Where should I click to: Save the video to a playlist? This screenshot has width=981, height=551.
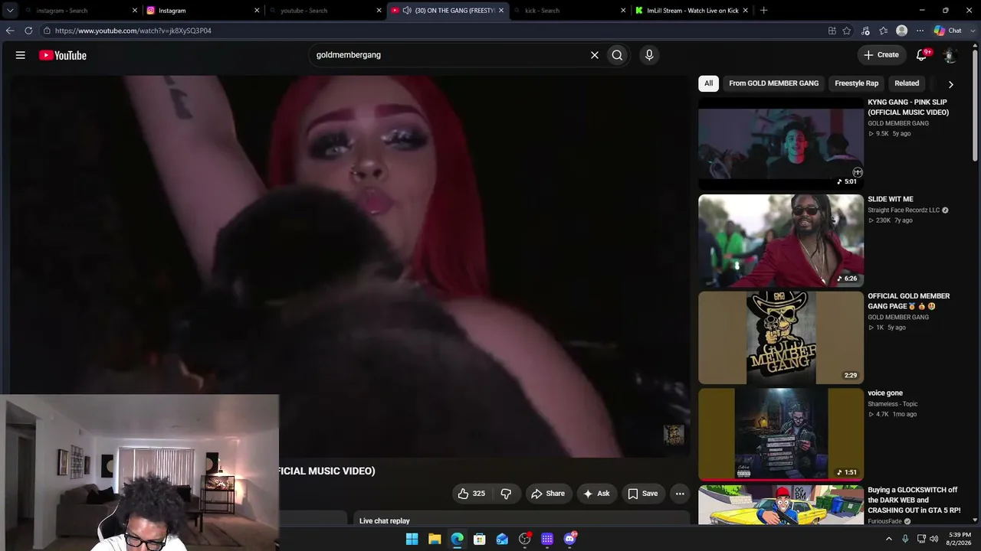pyautogui.click(x=643, y=494)
